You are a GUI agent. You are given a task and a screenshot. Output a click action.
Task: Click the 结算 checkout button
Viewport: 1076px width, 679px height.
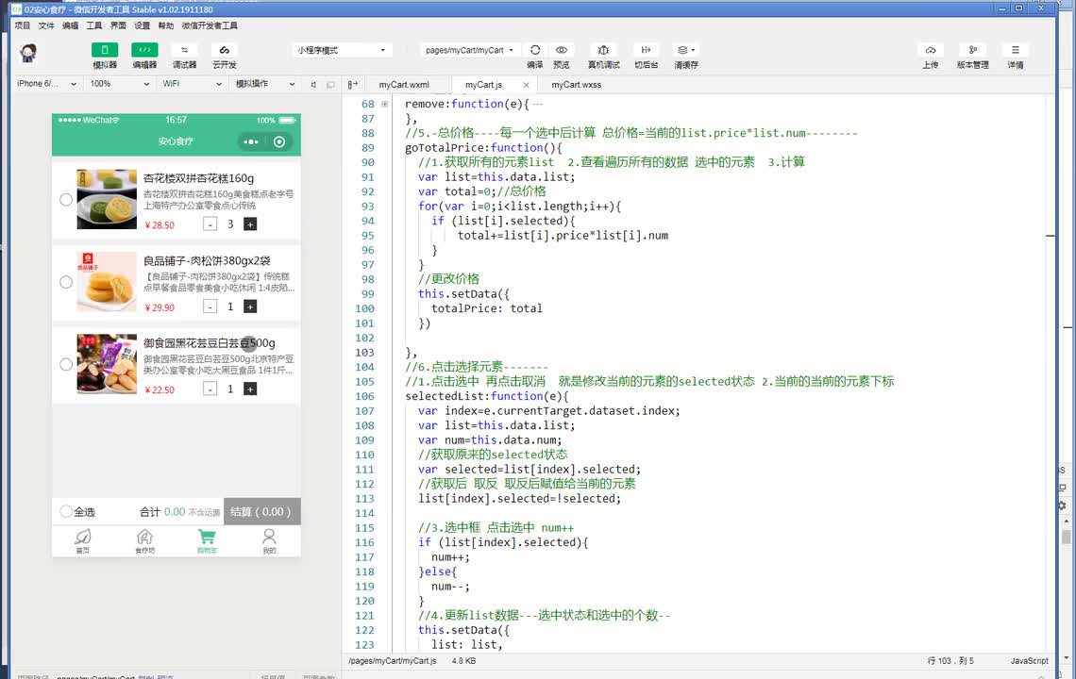coord(260,511)
